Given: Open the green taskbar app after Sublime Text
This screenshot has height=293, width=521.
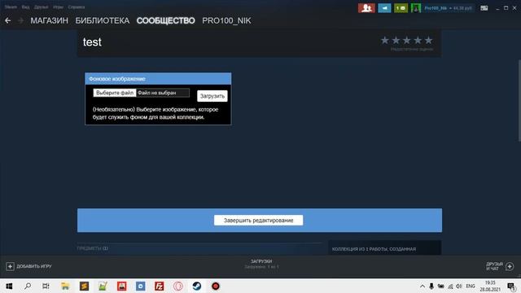Looking at the screenshot, I should (x=103, y=286).
